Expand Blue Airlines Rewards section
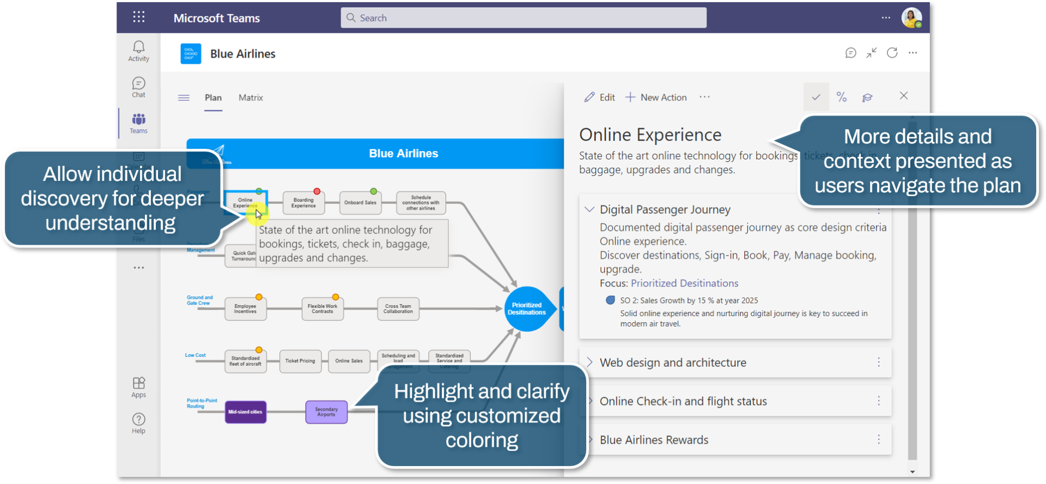 click(591, 439)
